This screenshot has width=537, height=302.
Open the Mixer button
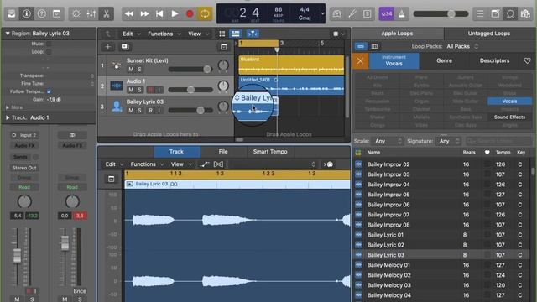tap(91, 13)
